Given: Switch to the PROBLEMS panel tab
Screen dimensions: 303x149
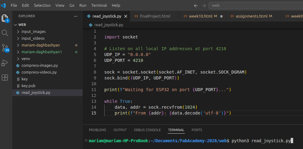Looking at the screenshot, I should pos(98,130).
